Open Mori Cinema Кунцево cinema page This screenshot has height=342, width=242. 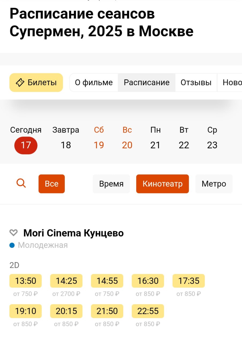click(74, 233)
